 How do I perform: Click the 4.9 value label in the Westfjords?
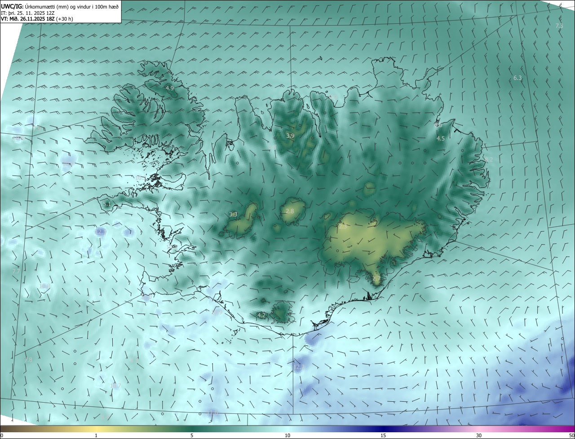[x=170, y=88]
